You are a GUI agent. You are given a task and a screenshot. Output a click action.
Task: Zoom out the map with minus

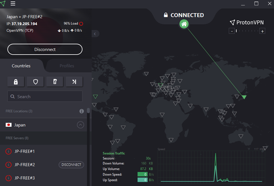coord(232,31)
